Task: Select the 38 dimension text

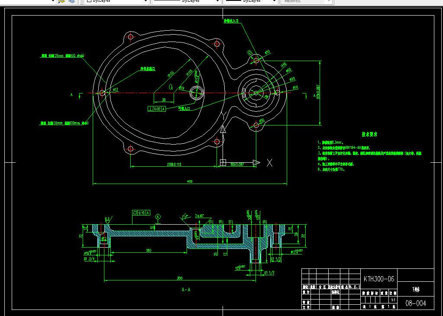Action: 164,100
